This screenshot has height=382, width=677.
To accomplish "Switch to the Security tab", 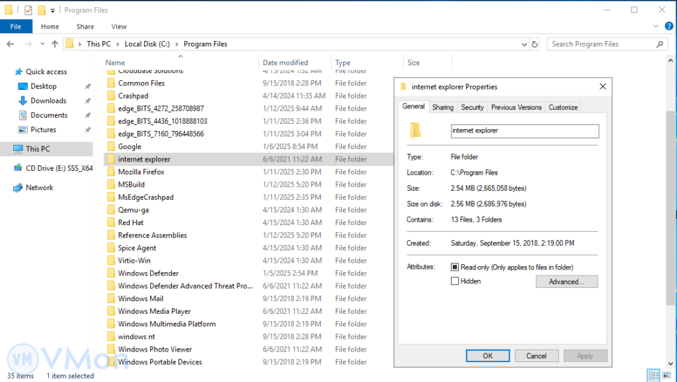I will point(472,107).
